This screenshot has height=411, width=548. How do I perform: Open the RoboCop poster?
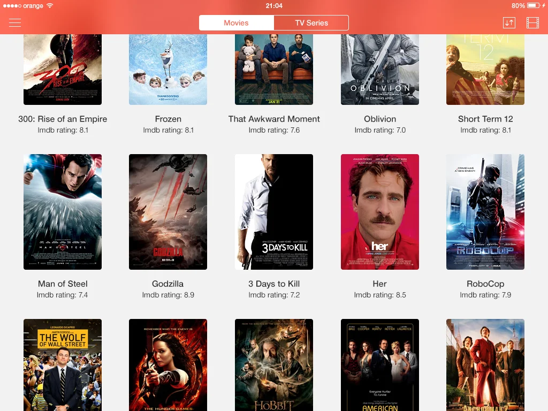tap(485, 212)
